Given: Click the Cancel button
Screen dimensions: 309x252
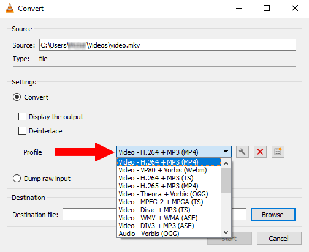Looking at the screenshot, I should click(279, 238).
